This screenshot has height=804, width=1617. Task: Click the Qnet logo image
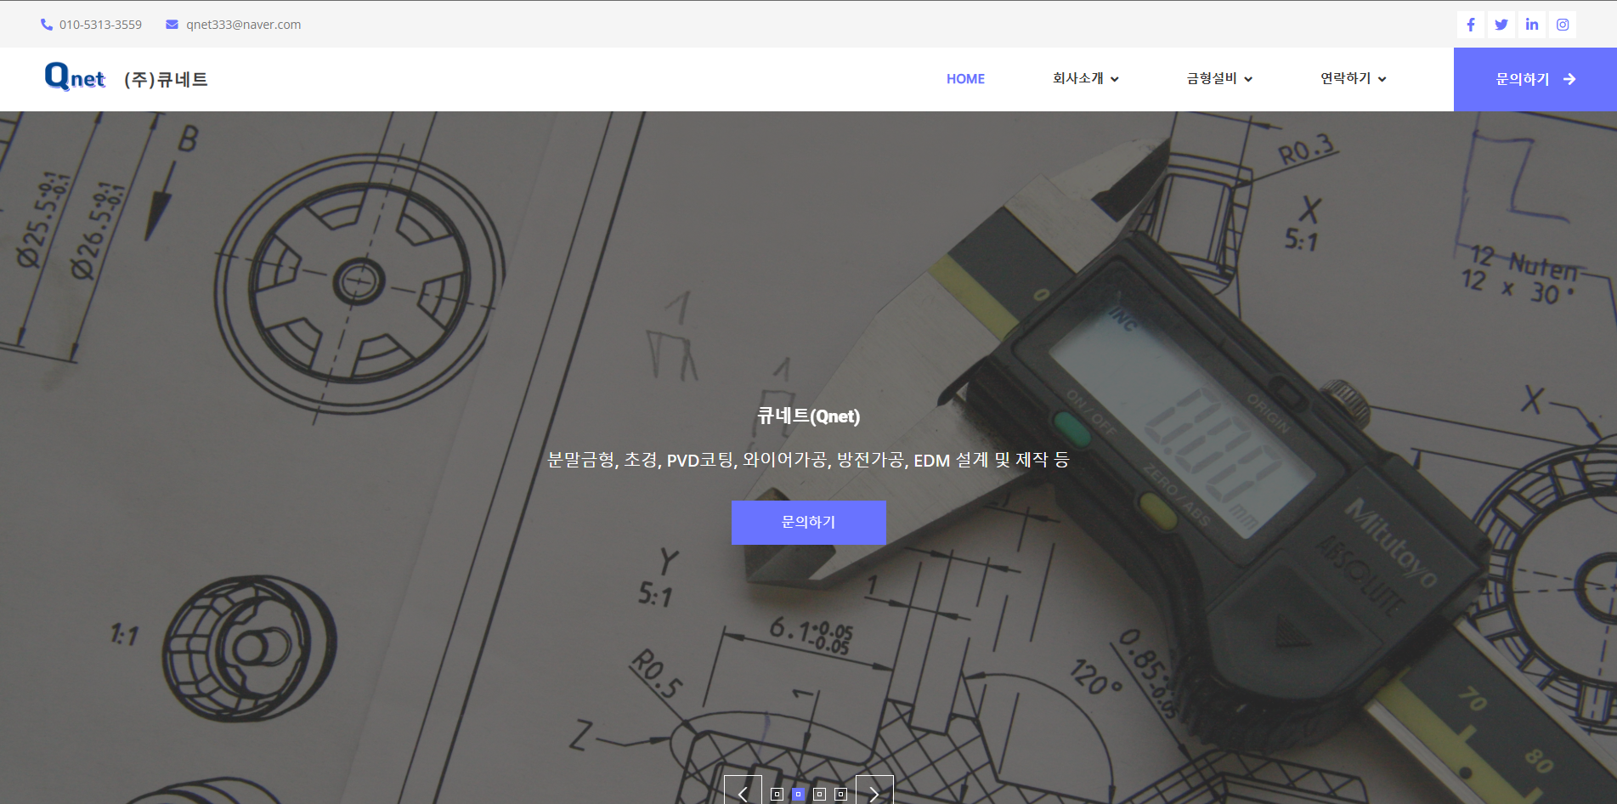[75, 77]
